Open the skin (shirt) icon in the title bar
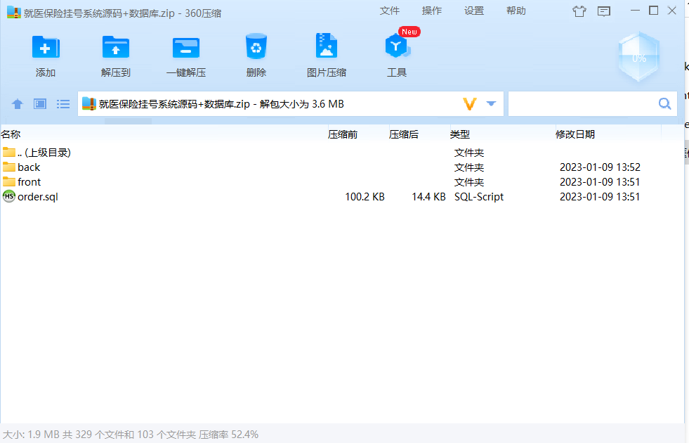Viewport: 689px width, 443px height. click(579, 11)
